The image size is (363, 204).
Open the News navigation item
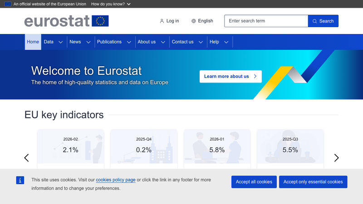75,42
